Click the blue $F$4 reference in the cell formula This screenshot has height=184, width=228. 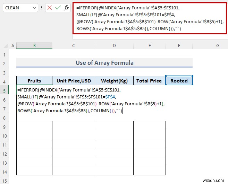110,97
